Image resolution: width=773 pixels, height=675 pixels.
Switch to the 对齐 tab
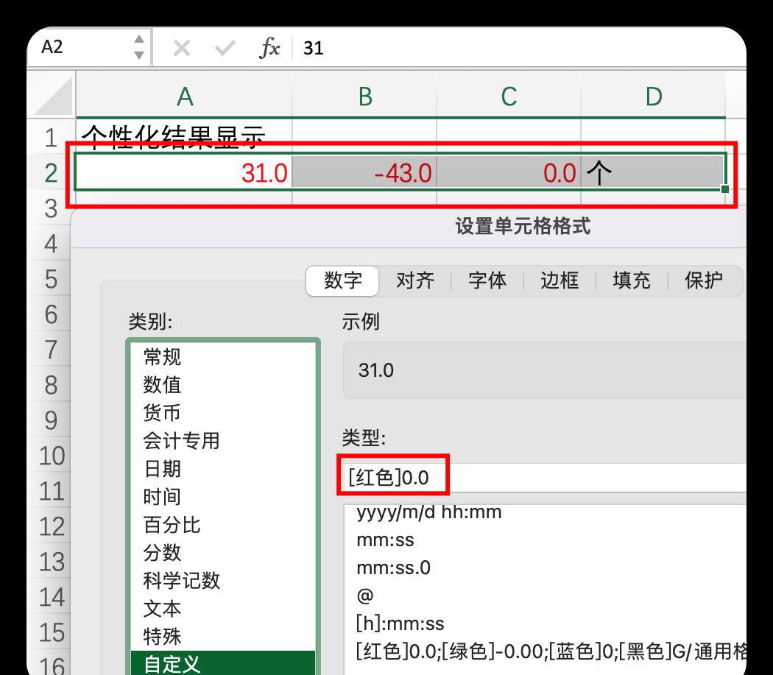415,280
